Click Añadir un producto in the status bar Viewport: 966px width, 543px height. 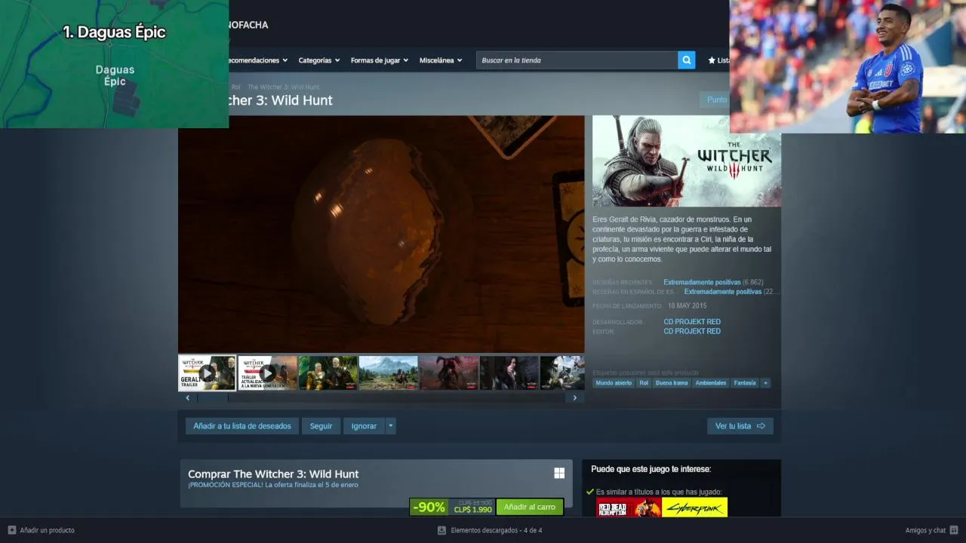click(x=47, y=530)
